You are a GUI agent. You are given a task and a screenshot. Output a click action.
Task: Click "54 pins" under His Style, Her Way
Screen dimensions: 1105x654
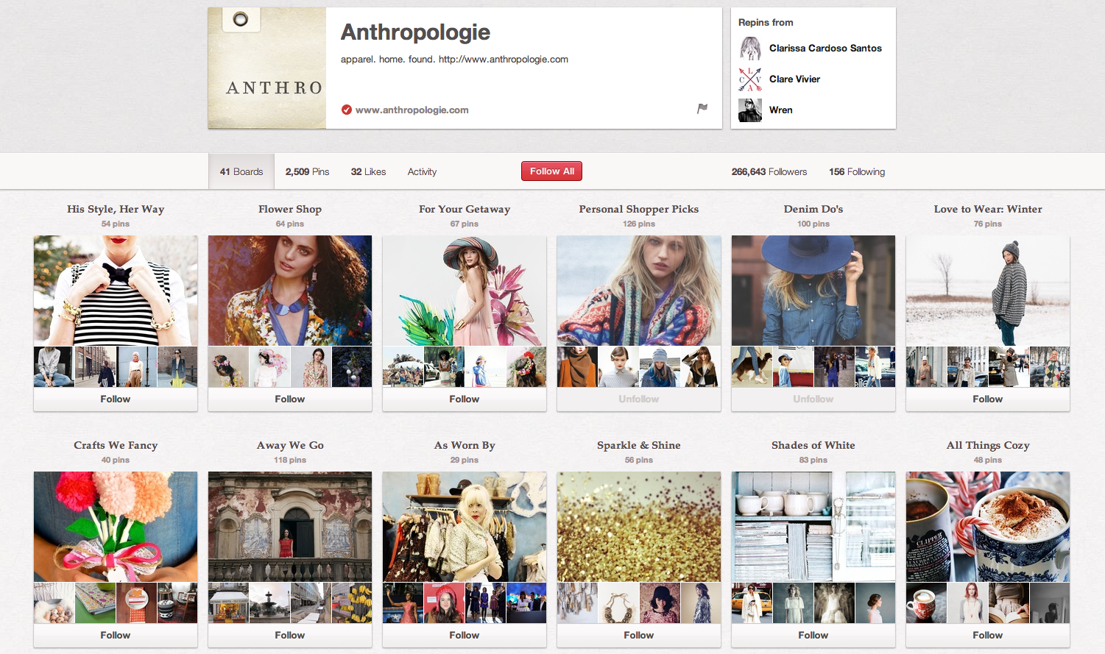(x=116, y=224)
